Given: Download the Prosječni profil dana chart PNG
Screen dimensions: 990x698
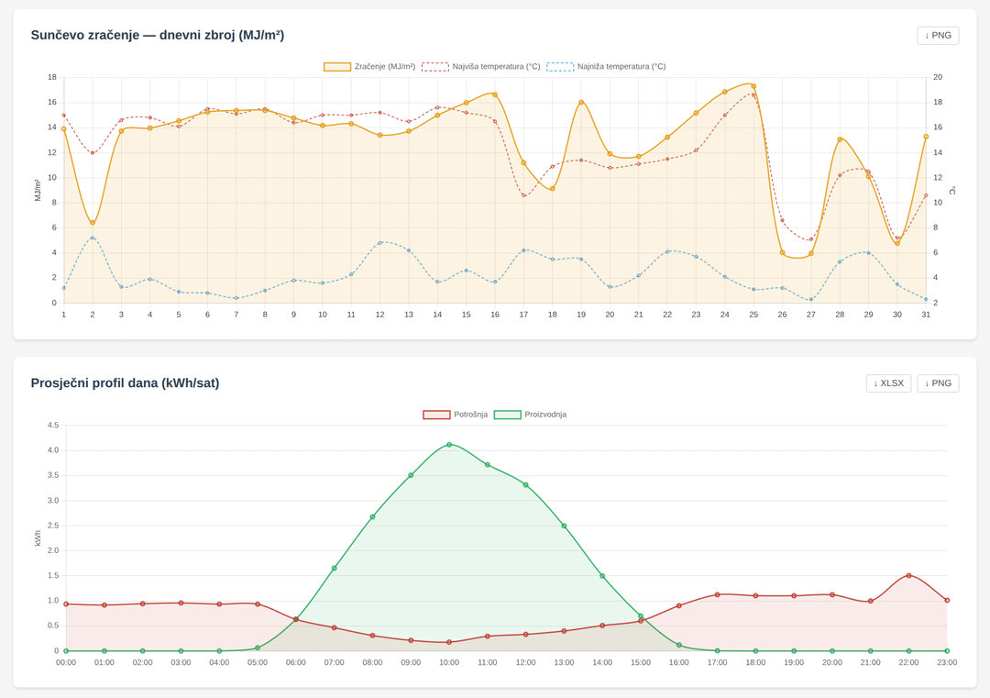Looking at the screenshot, I should 938,383.
